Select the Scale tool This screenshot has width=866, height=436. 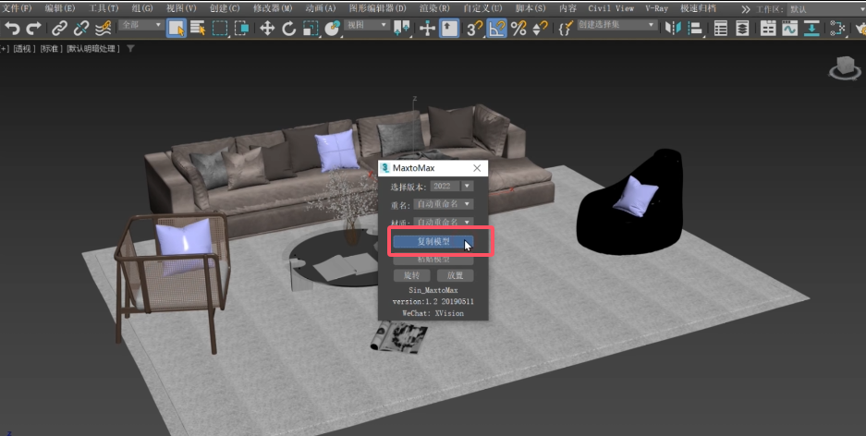311,28
